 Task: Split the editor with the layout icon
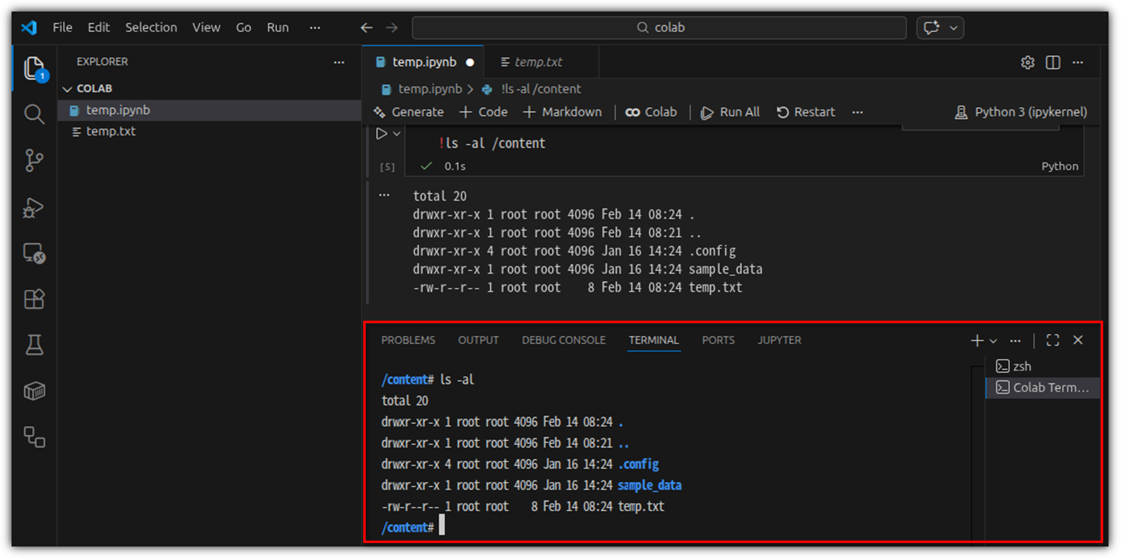(x=1053, y=63)
